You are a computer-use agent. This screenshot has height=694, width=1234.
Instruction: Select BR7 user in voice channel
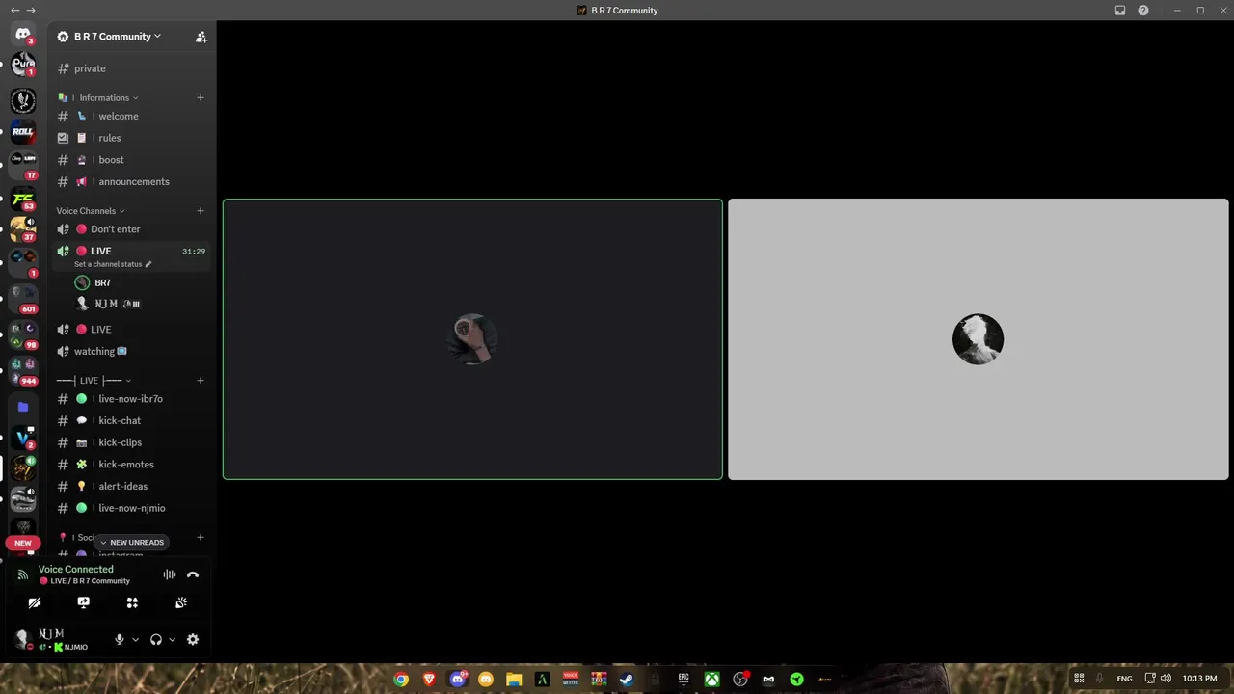[140, 282]
